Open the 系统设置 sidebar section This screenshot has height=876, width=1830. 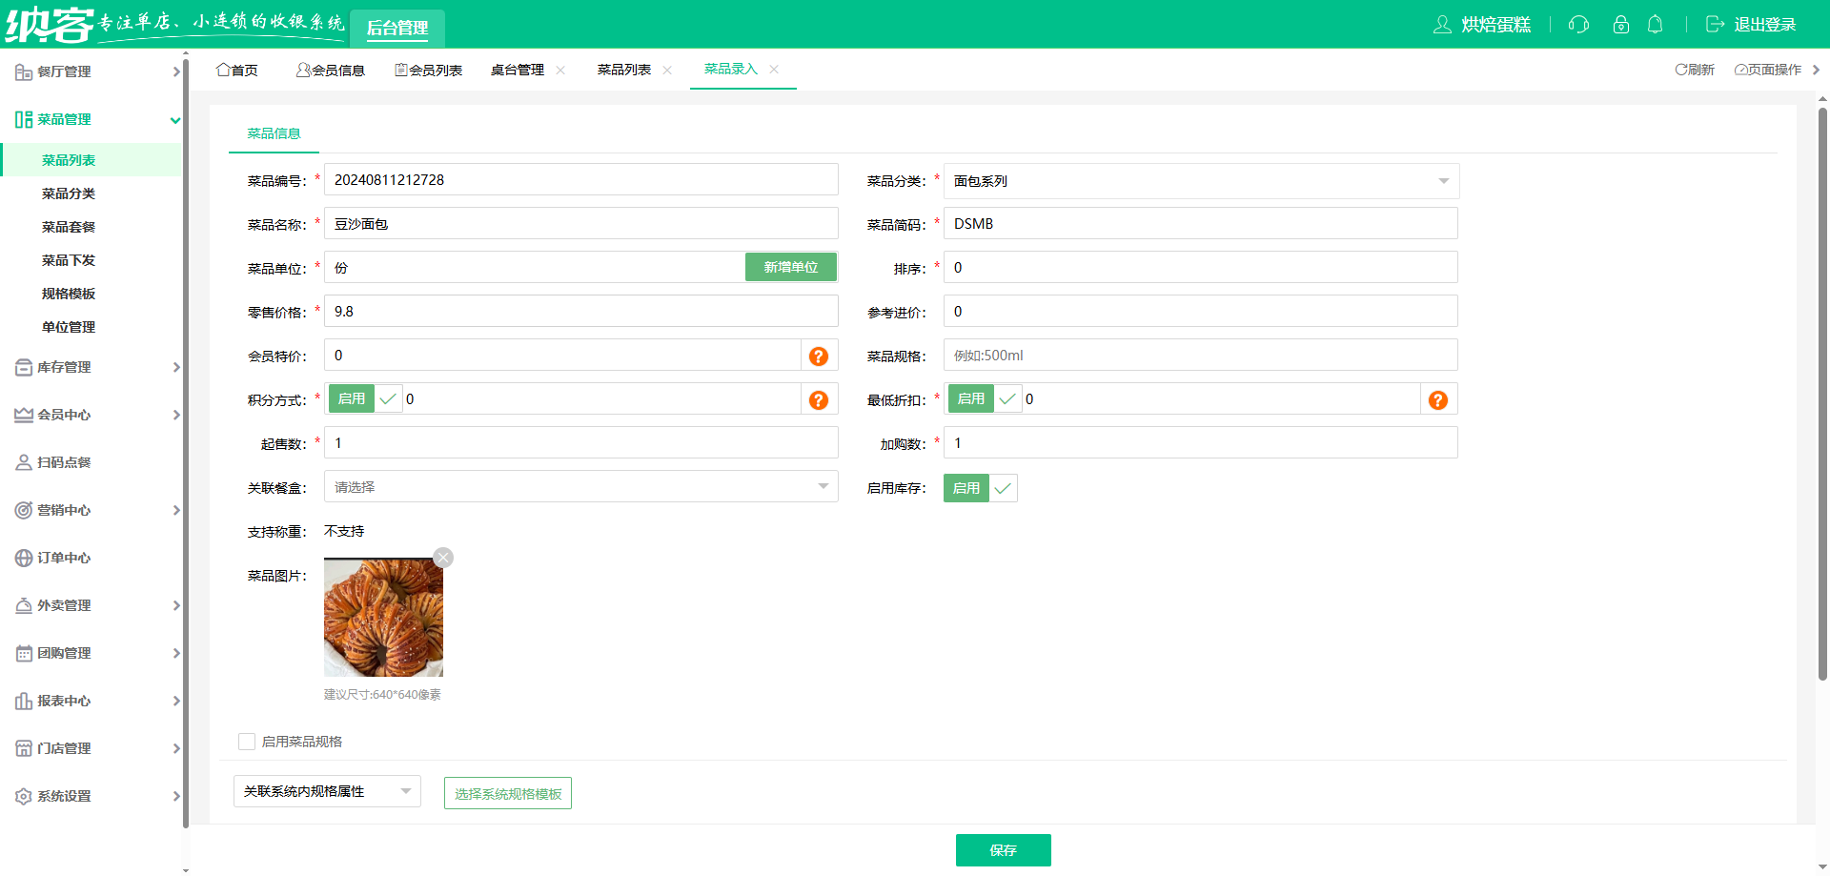pos(64,796)
